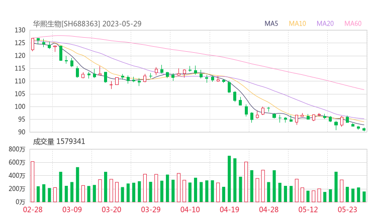Click the last green volume bar at right end
372x221 pixels.
point(364,197)
